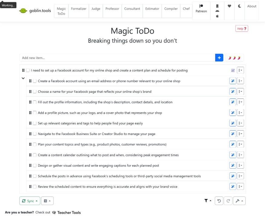Image resolution: width=265 pixels, height=218 pixels.
Task: Follow the Teacher Tools link
Action: [x=69, y=212]
